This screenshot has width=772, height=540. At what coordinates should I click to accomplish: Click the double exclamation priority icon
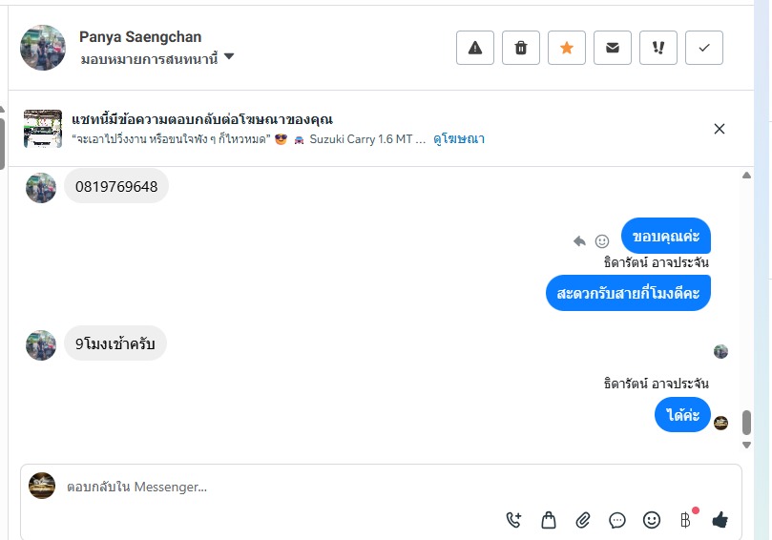click(x=658, y=48)
